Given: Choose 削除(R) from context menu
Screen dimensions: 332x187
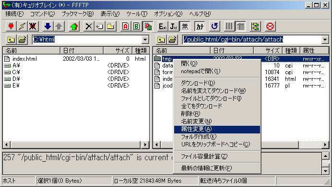Looking at the screenshot, I should [217, 114].
